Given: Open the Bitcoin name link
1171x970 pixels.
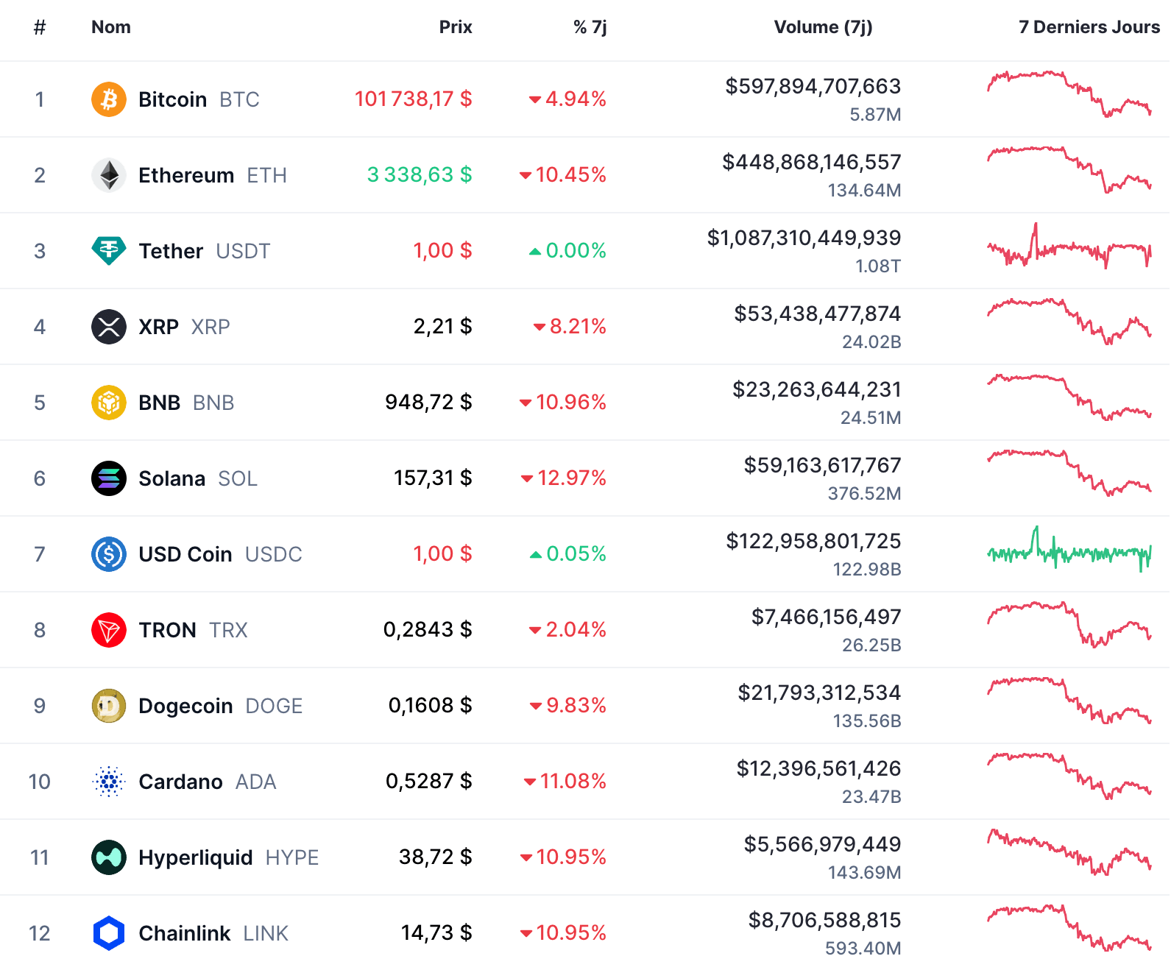Looking at the screenshot, I should click(x=173, y=99).
